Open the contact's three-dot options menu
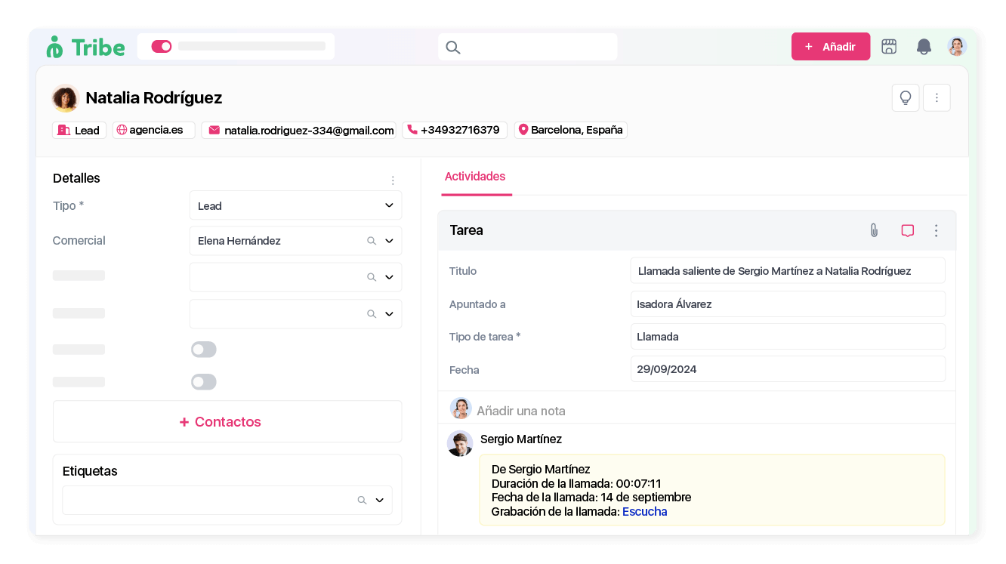The height and width of the screenshot is (564, 1006). (937, 97)
